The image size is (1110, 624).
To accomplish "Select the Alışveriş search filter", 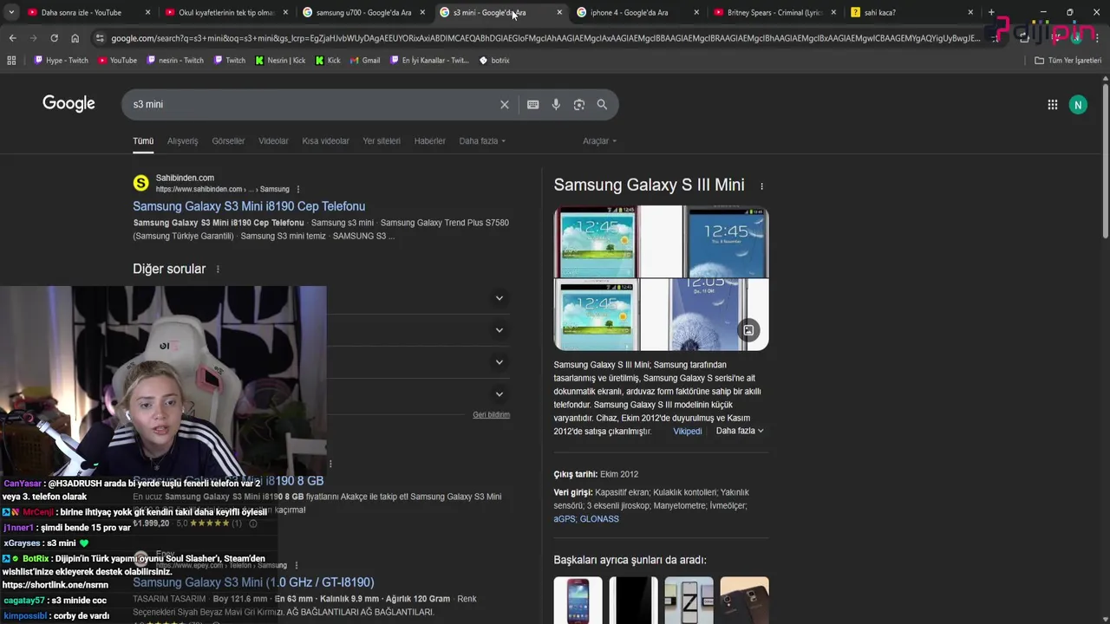I will point(182,141).
